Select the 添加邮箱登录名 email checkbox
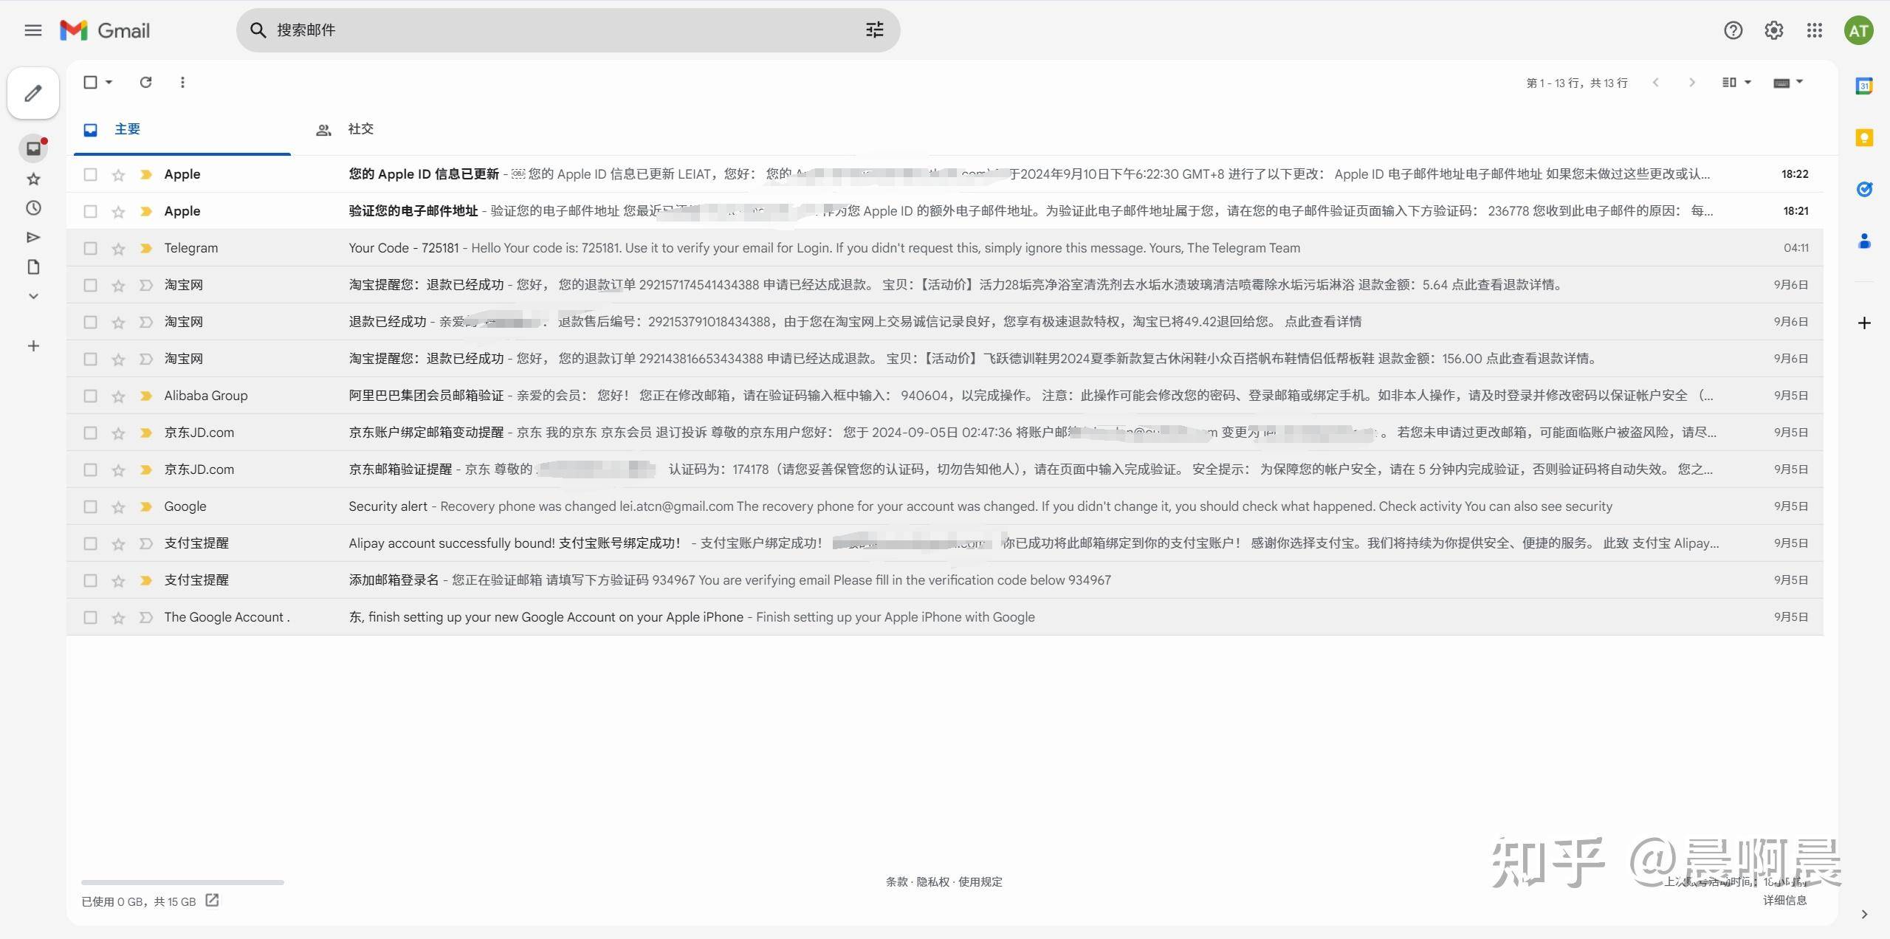This screenshot has width=1890, height=939. (x=90, y=580)
